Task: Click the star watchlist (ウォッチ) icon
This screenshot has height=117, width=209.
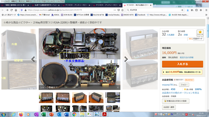Action: point(200,33)
